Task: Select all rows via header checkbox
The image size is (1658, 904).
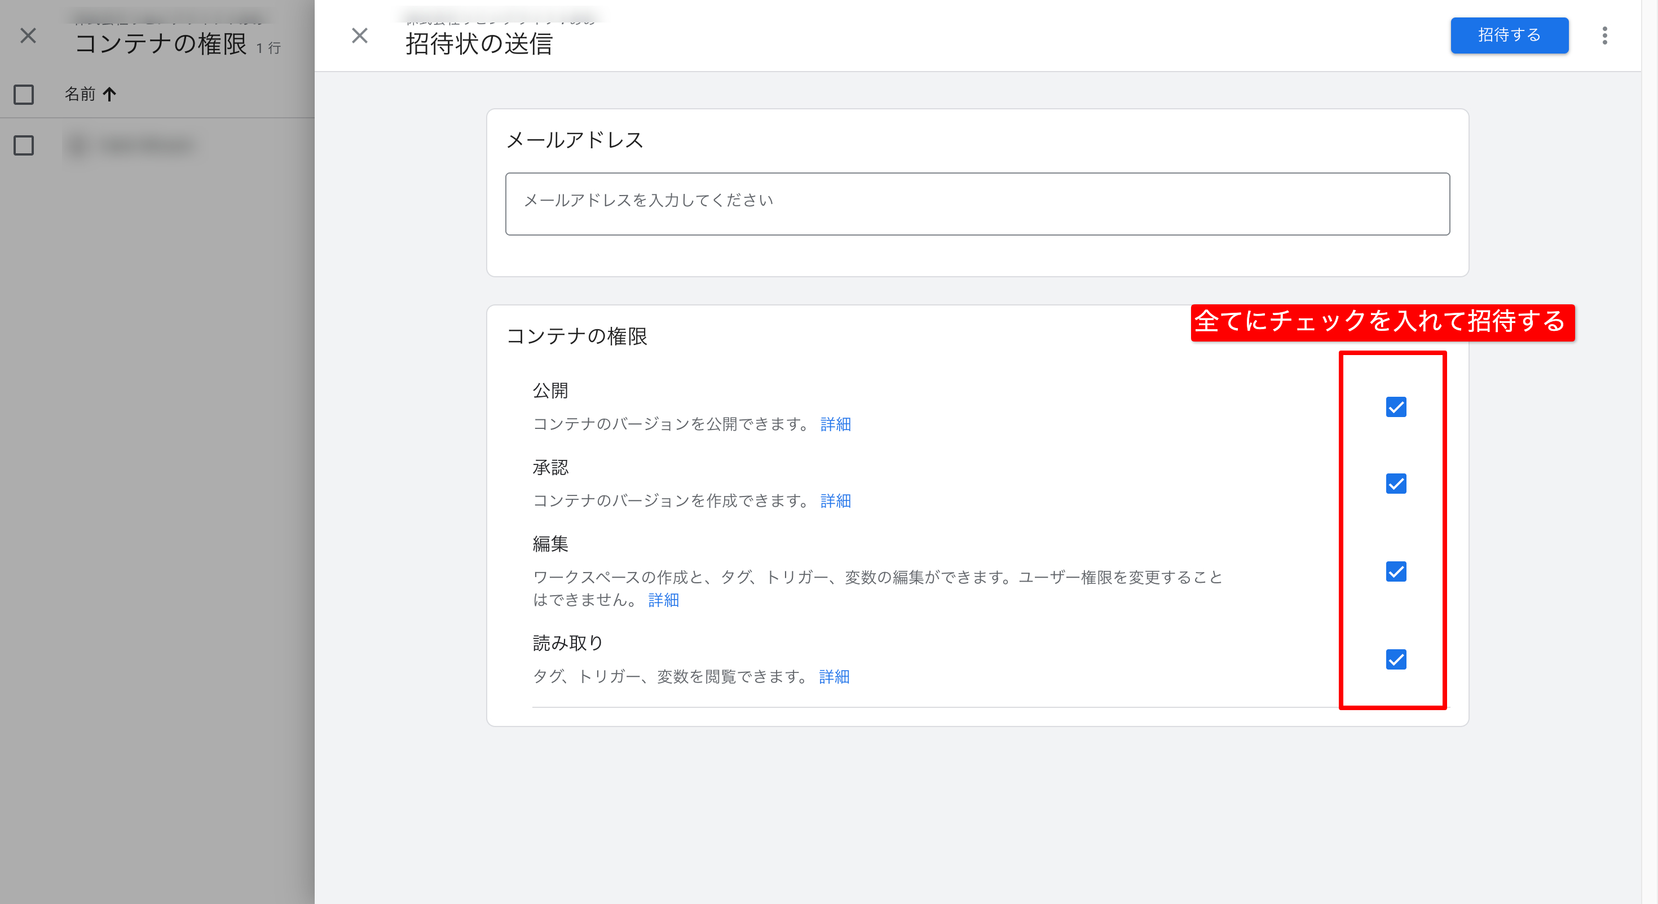Action: pyautogui.click(x=23, y=95)
